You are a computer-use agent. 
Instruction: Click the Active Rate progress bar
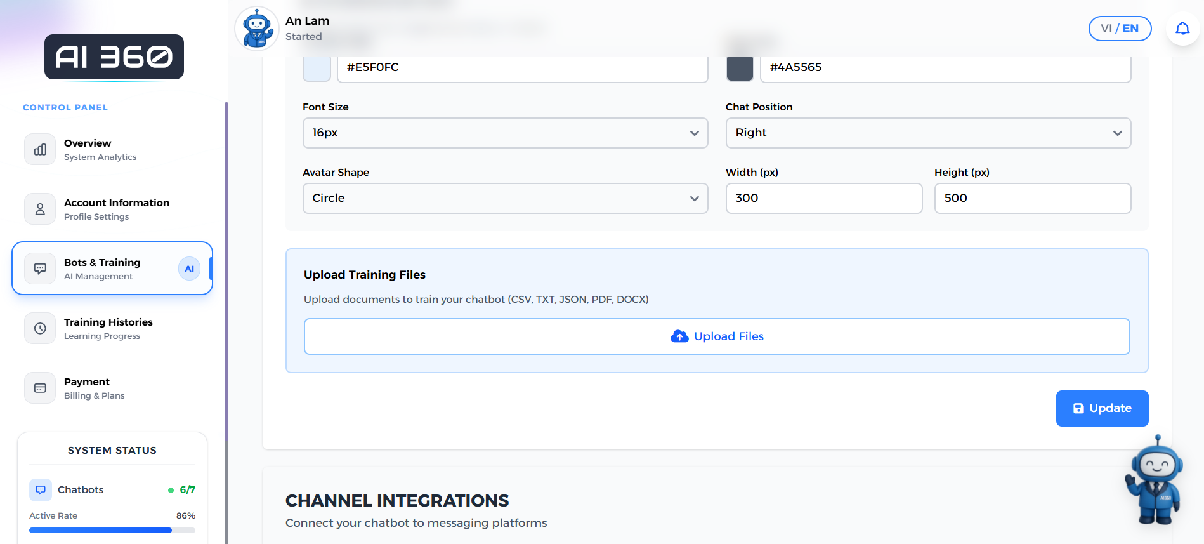[x=112, y=530]
